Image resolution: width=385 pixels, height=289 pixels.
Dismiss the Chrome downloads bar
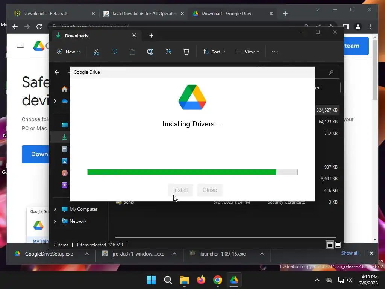coord(371,253)
